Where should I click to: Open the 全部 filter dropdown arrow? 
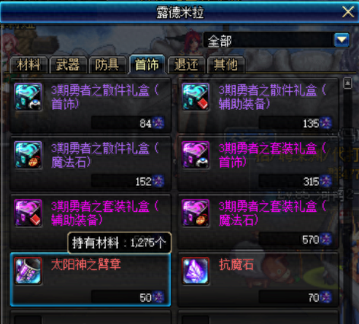click(x=341, y=40)
